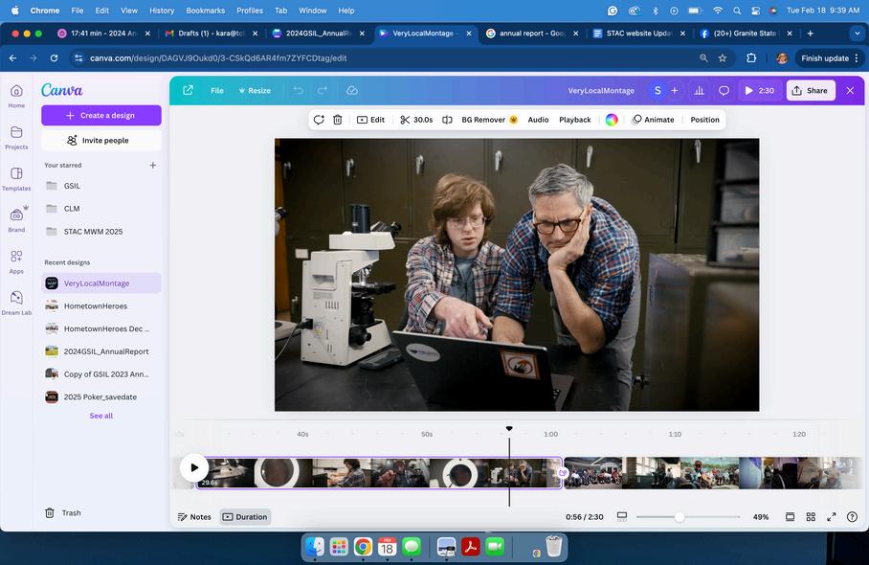This screenshot has height=565, width=869.
Task: Click the transition icon between timeline clips
Action: (x=563, y=473)
